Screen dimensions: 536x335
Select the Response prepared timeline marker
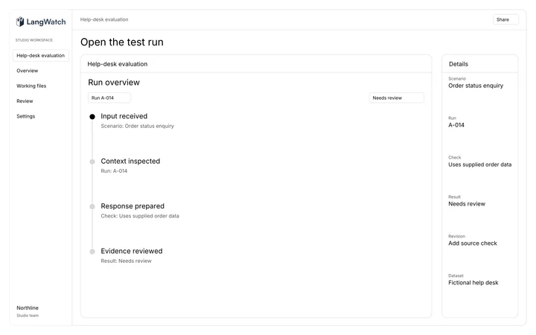click(92, 206)
